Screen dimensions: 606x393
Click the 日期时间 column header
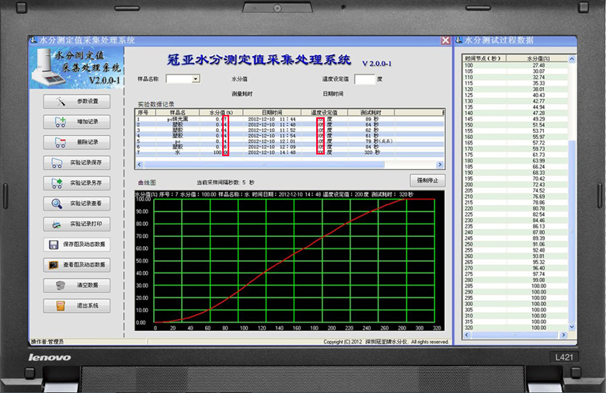(272, 113)
